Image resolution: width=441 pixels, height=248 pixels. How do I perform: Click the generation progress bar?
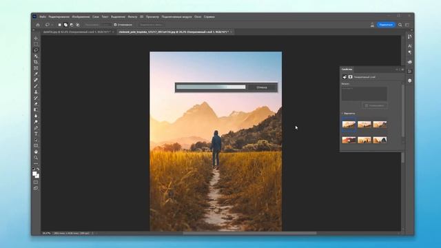pos(211,87)
